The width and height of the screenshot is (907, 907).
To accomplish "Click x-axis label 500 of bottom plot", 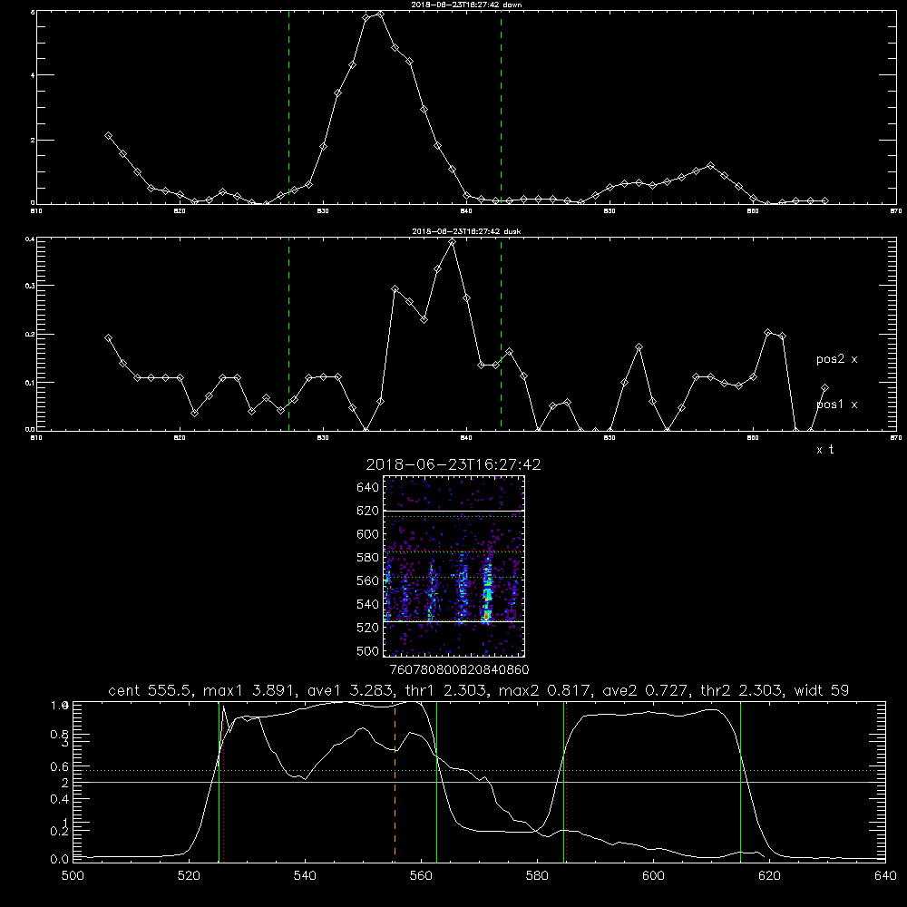I will click(73, 876).
